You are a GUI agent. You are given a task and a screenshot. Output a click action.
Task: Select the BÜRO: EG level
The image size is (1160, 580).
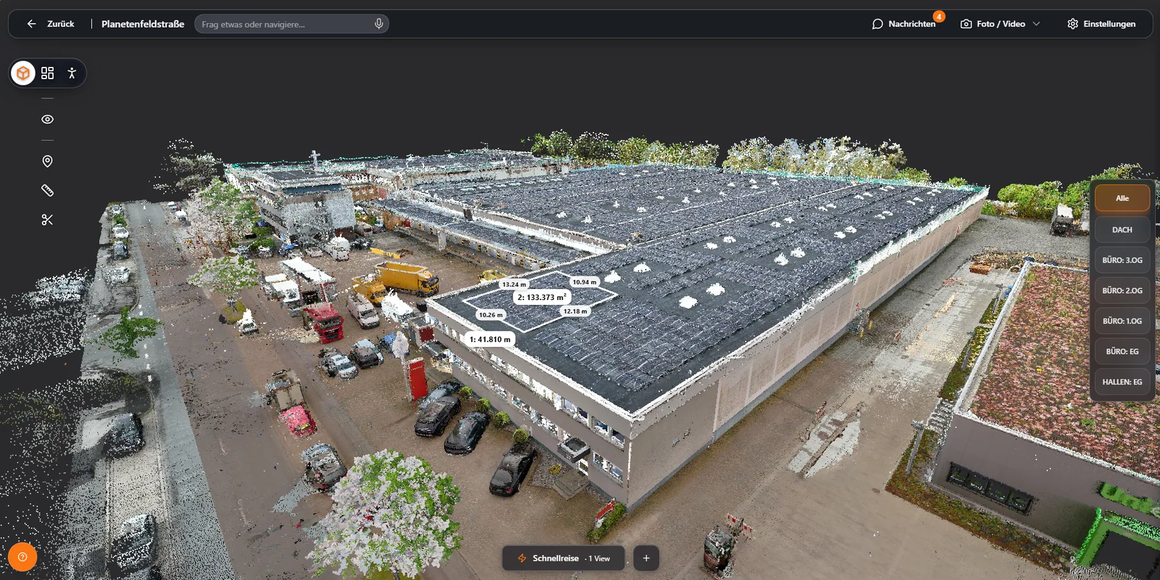coord(1122,351)
